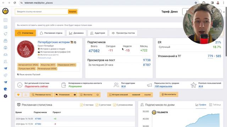Toggle the 'С постами' checkbox

tap(81, 105)
